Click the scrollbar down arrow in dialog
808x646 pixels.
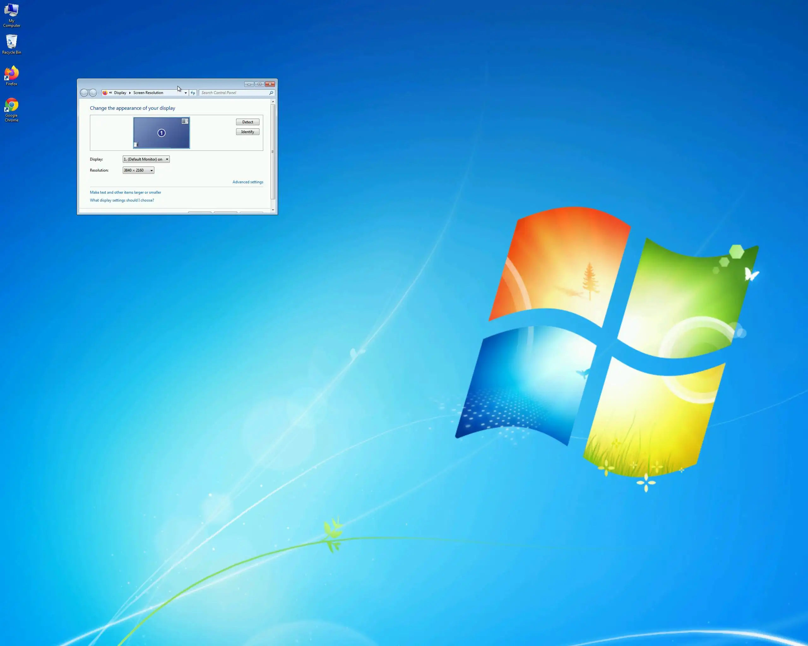[x=273, y=210]
